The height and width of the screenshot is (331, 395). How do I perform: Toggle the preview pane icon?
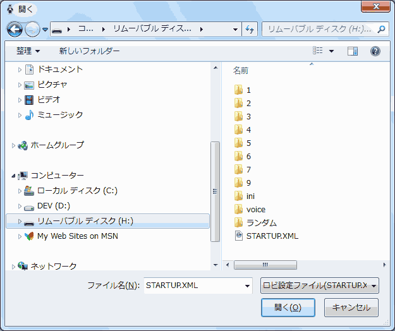tap(353, 51)
